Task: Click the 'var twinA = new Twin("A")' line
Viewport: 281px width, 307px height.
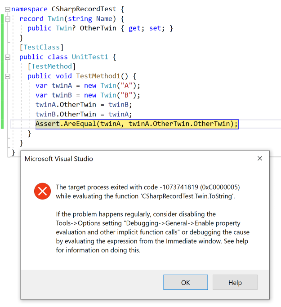Action: [x=88, y=85]
